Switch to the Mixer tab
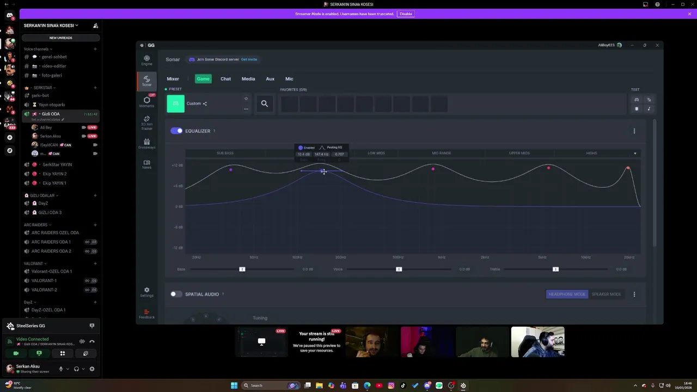This screenshot has width=697, height=392. click(x=173, y=79)
